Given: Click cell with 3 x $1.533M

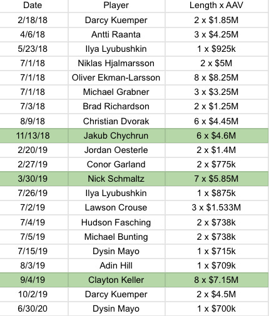Looking at the screenshot, I should click(216, 207).
